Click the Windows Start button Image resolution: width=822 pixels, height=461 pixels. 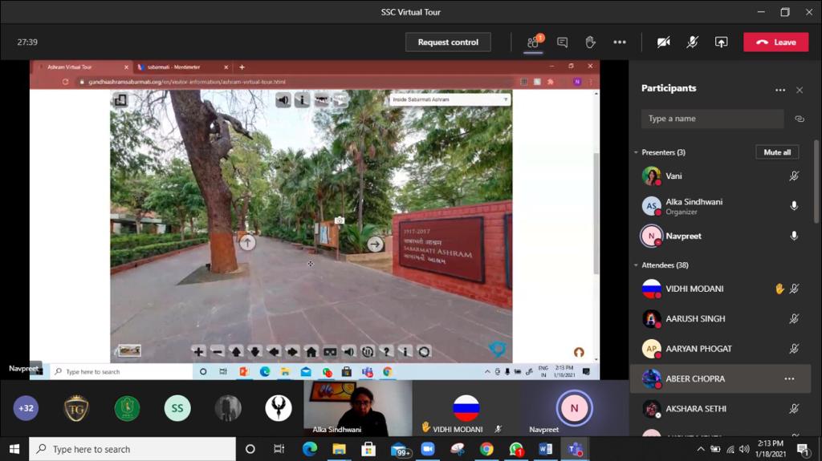(14, 449)
